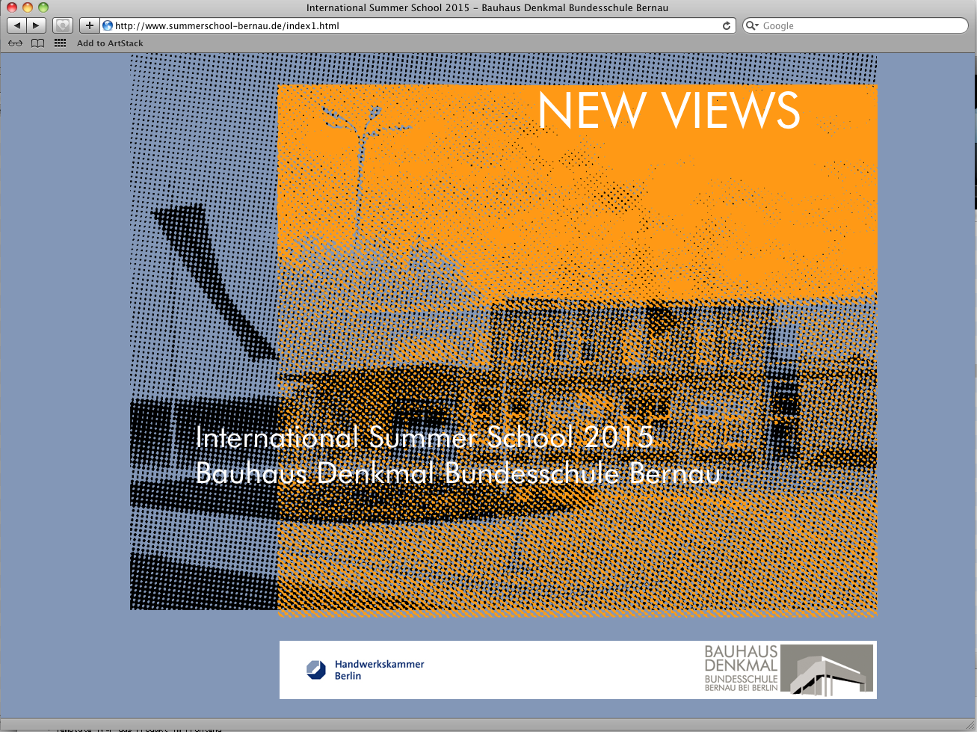977x732 pixels.
Task: Open Top Sites grid icon
Action: [x=61, y=43]
